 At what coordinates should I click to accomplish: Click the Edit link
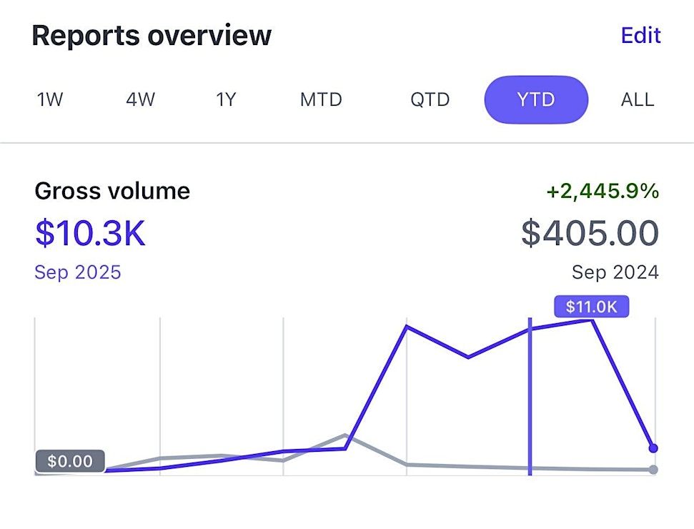[640, 35]
